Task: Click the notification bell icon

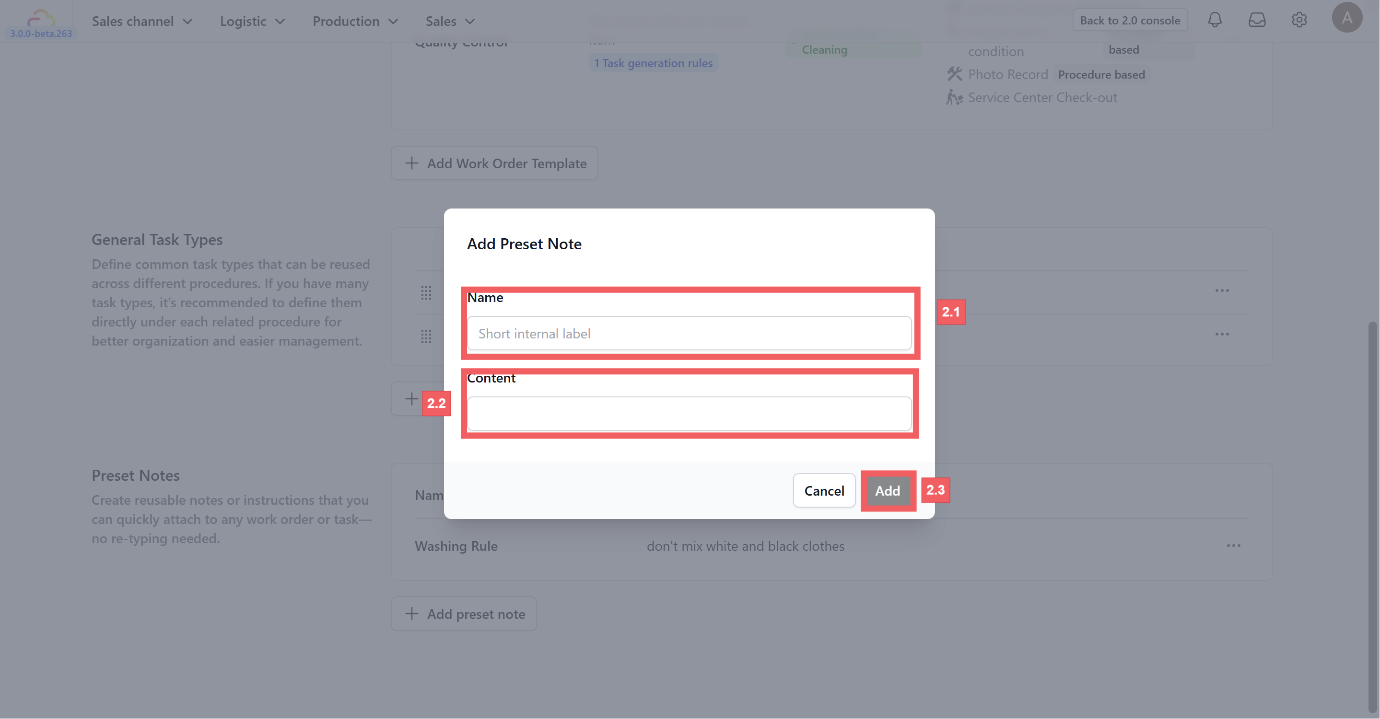Action: pos(1215,20)
